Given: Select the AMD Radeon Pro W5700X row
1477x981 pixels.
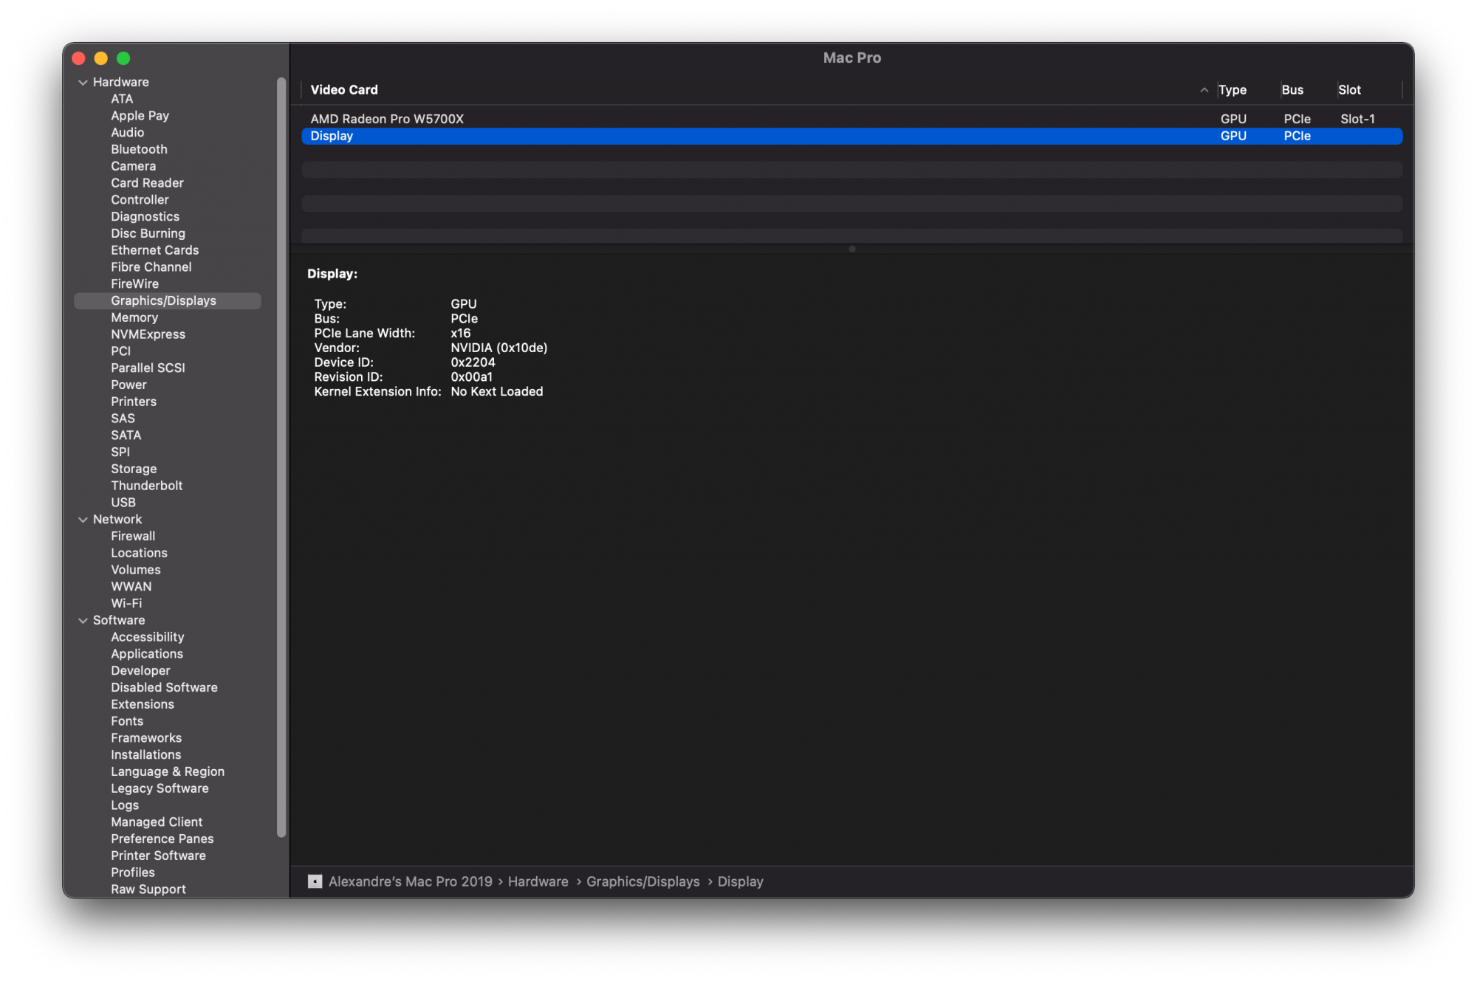Looking at the screenshot, I should pos(387,119).
